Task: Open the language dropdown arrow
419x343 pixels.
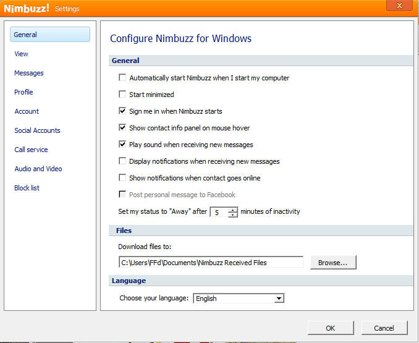Action: [279, 298]
